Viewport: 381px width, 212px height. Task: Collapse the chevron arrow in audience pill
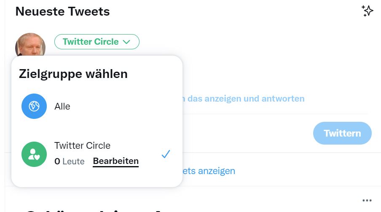126,42
